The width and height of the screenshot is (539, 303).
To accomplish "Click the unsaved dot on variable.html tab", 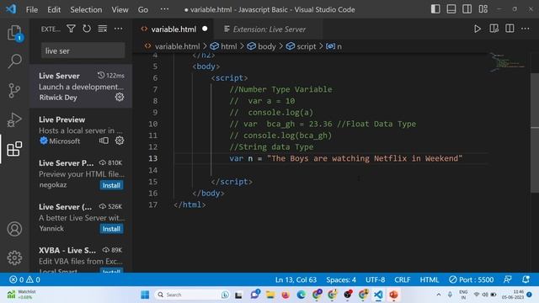I will coord(205,29).
